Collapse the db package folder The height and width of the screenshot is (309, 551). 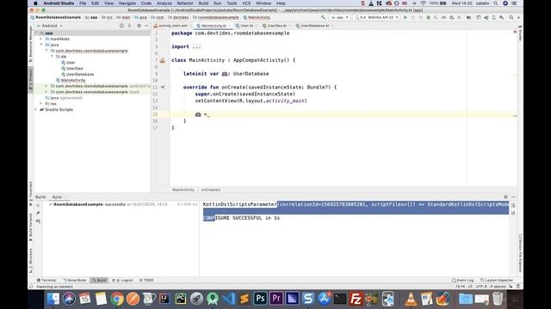tap(53, 57)
